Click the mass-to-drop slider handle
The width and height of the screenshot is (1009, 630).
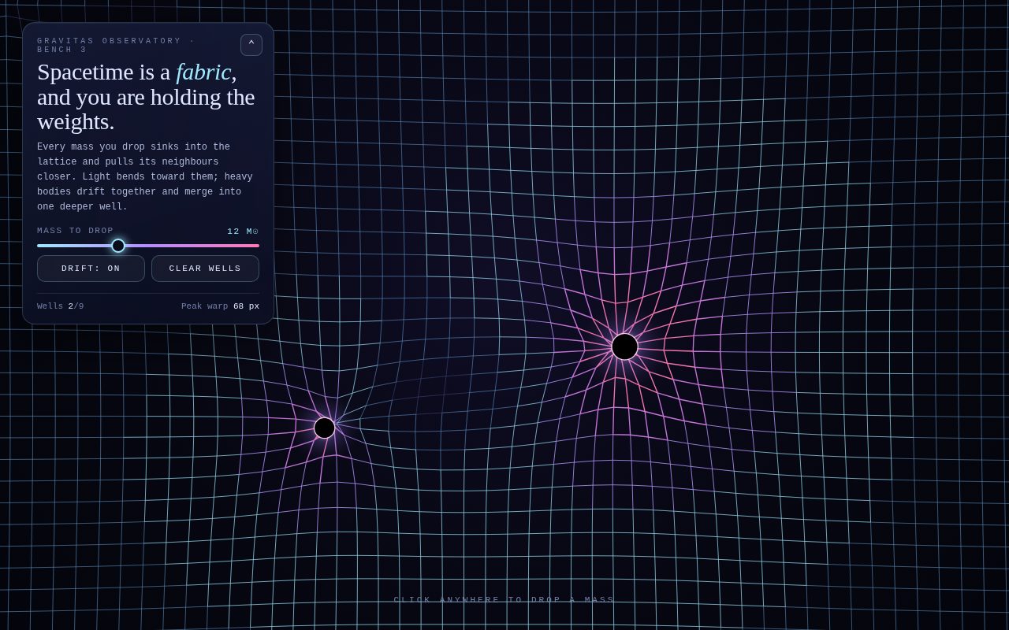click(x=118, y=246)
